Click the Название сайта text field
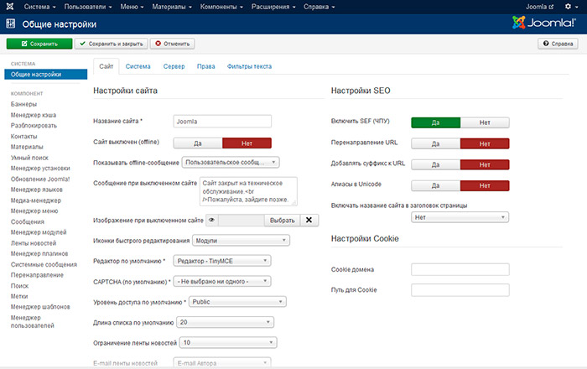Image resolution: width=587 pixels, height=369 pixels. [x=222, y=122]
